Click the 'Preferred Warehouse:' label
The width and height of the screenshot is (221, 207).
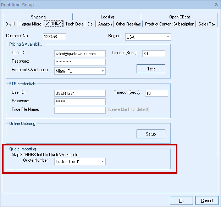pos(30,70)
